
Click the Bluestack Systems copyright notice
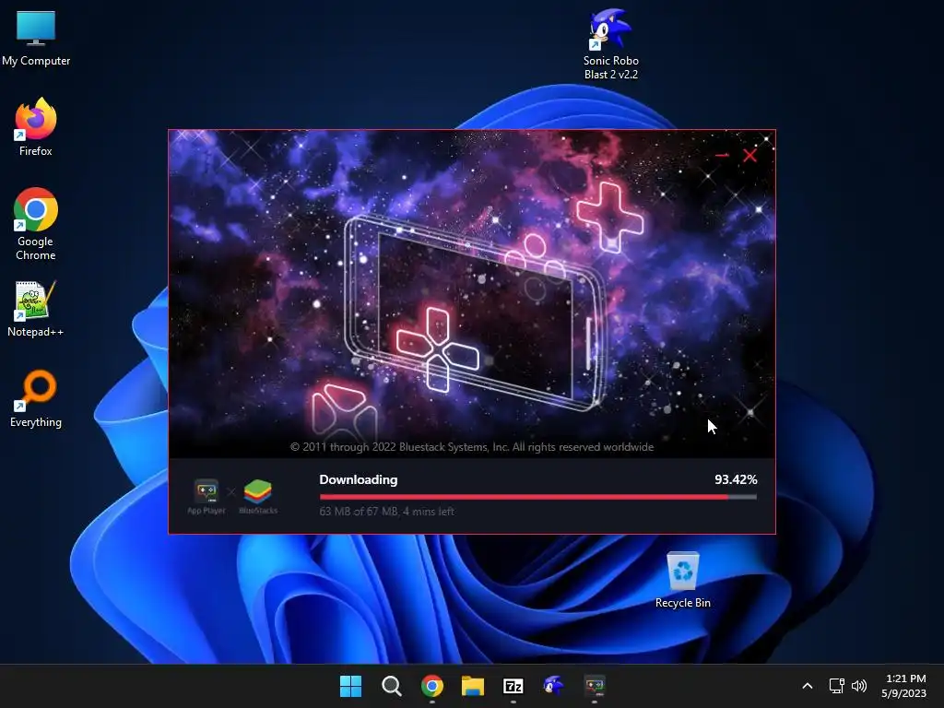click(x=472, y=447)
